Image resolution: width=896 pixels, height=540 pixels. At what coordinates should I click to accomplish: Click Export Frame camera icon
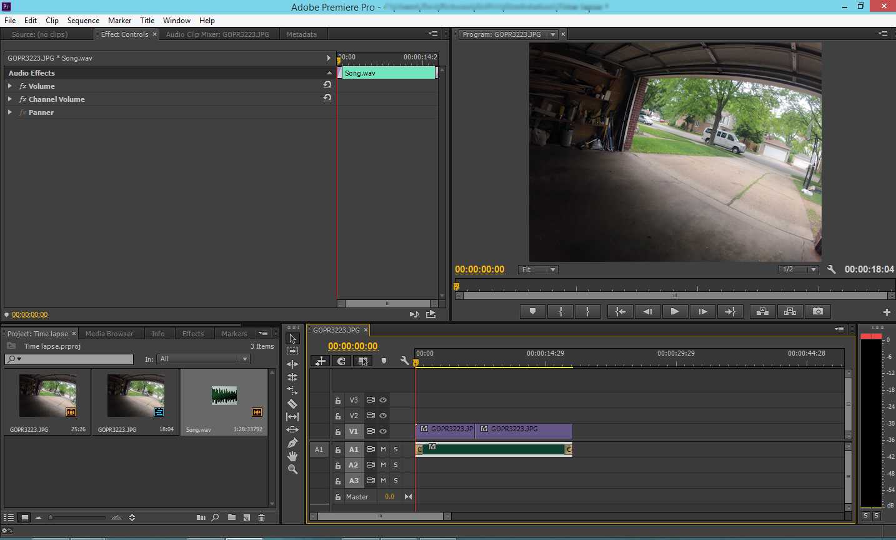coord(818,311)
